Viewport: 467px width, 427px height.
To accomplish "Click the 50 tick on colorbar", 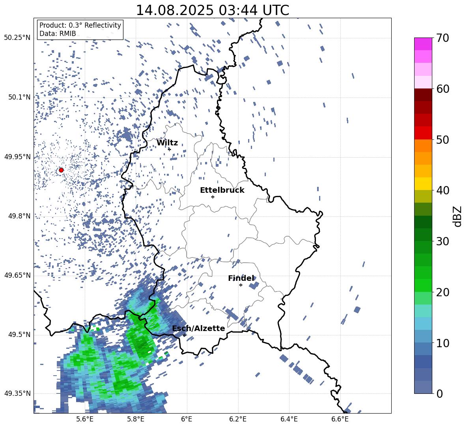I will coord(443,139).
